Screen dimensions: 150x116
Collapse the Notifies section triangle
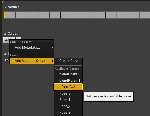[6, 7]
